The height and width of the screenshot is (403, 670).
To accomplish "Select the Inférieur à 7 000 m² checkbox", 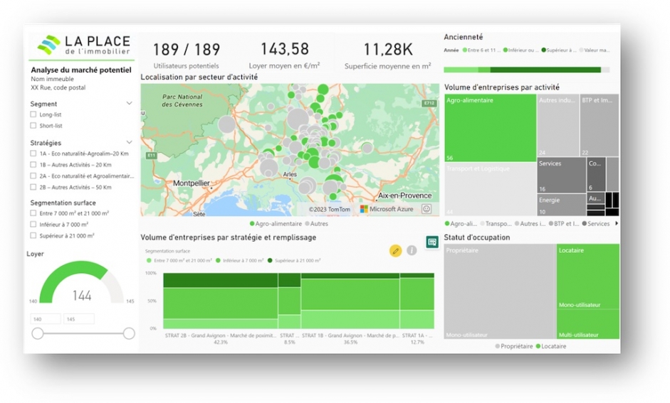I will [33, 224].
